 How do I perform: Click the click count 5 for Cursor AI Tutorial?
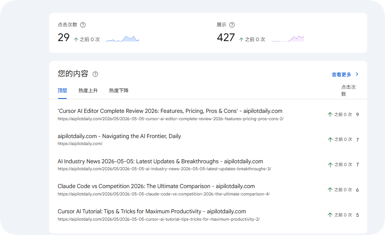[x=357, y=215]
